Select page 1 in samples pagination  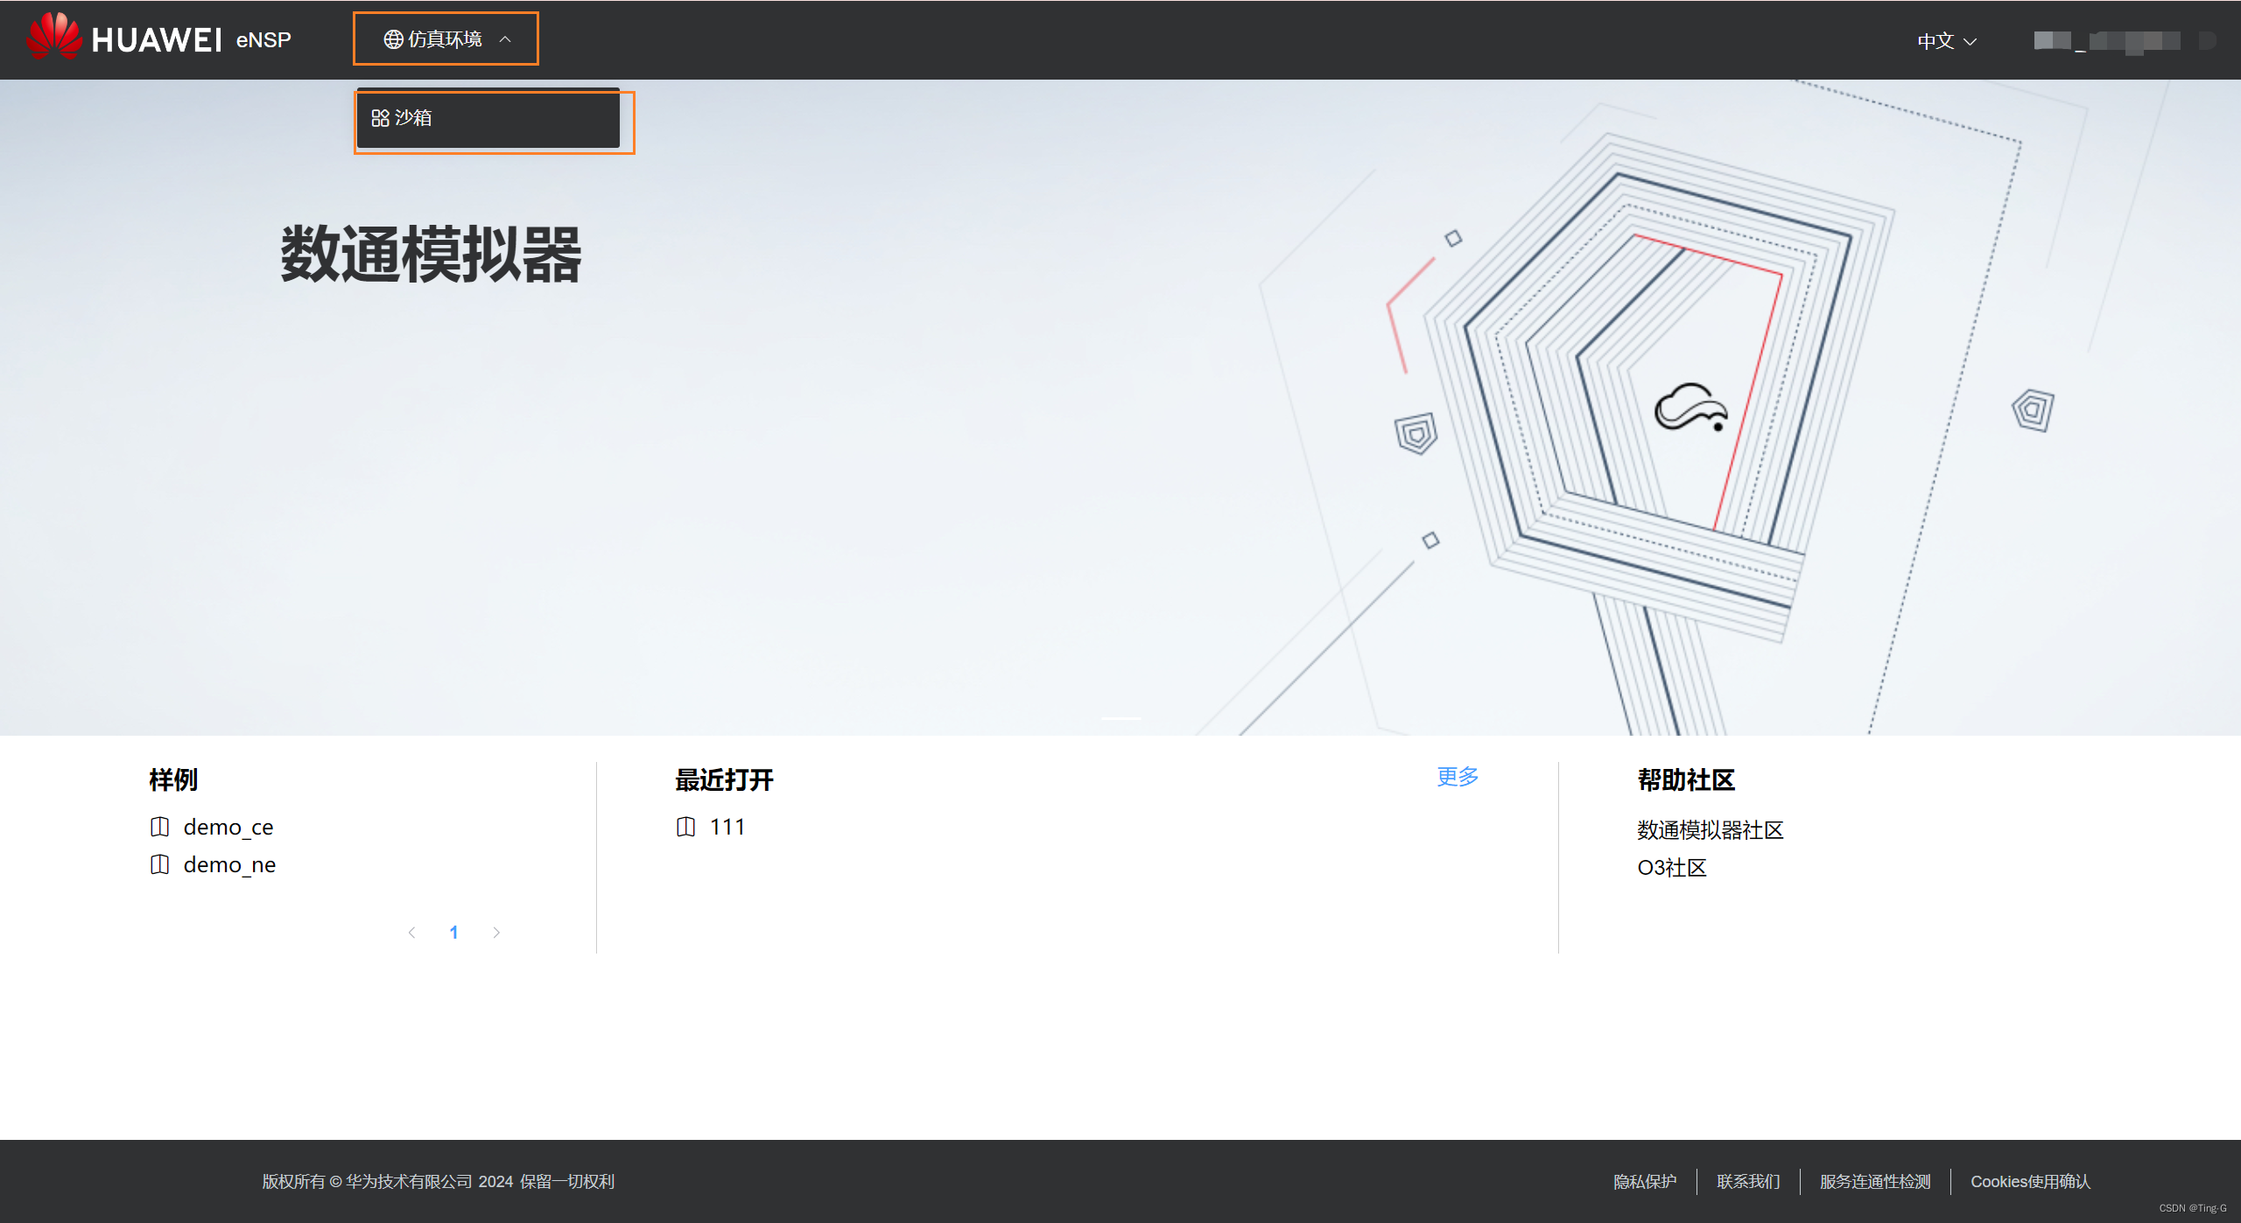click(x=453, y=933)
